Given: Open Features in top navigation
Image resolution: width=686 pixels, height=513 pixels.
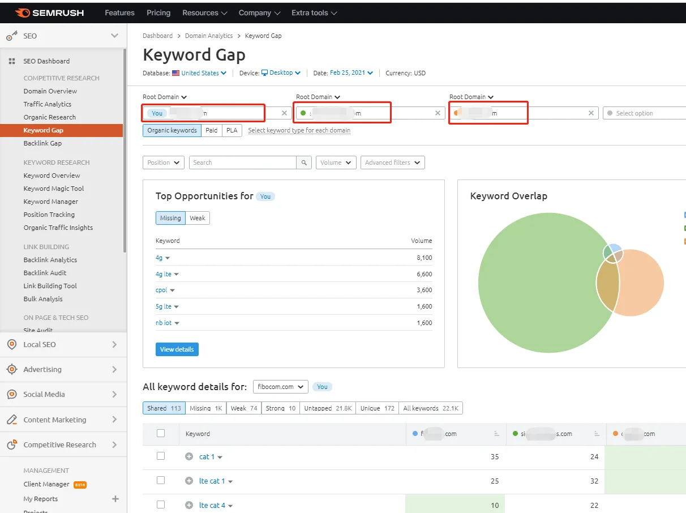Looking at the screenshot, I should click(x=120, y=12).
